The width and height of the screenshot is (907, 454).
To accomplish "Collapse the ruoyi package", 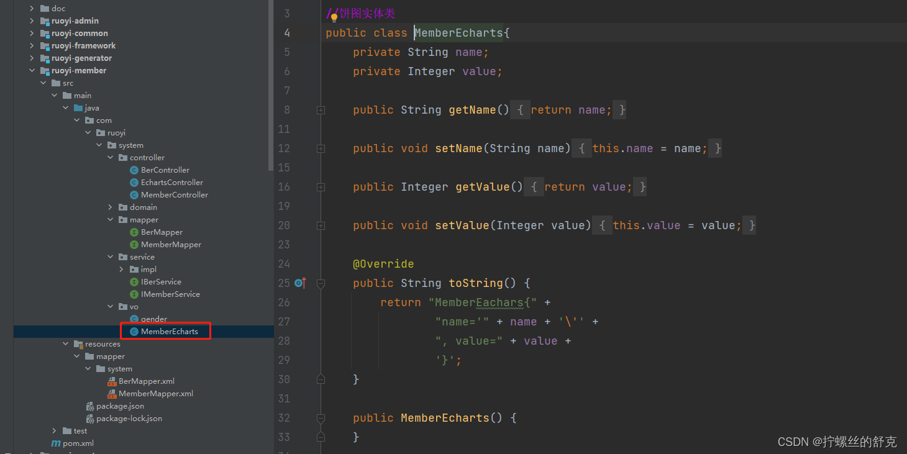I will click(x=88, y=133).
